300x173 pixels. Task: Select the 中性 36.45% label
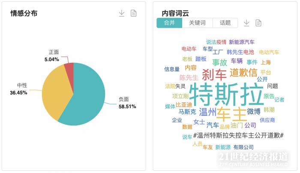[x=18, y=89]
